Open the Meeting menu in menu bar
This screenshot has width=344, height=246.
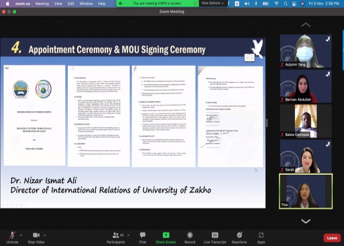coord(42,3)
